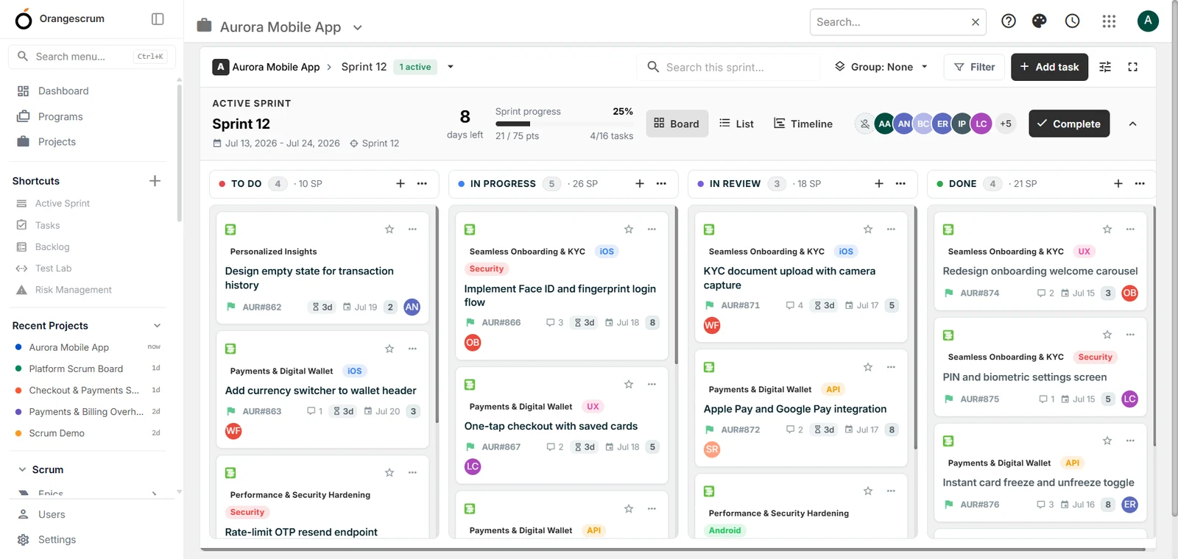Open more options on AUR#875 card
Viewport: 1178px width, 559px height.
[x=1130, y=335]
